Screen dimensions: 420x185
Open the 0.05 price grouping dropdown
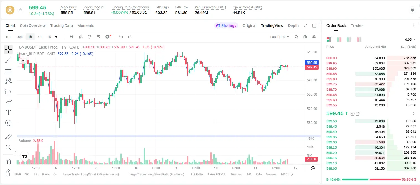pos(410,39)
